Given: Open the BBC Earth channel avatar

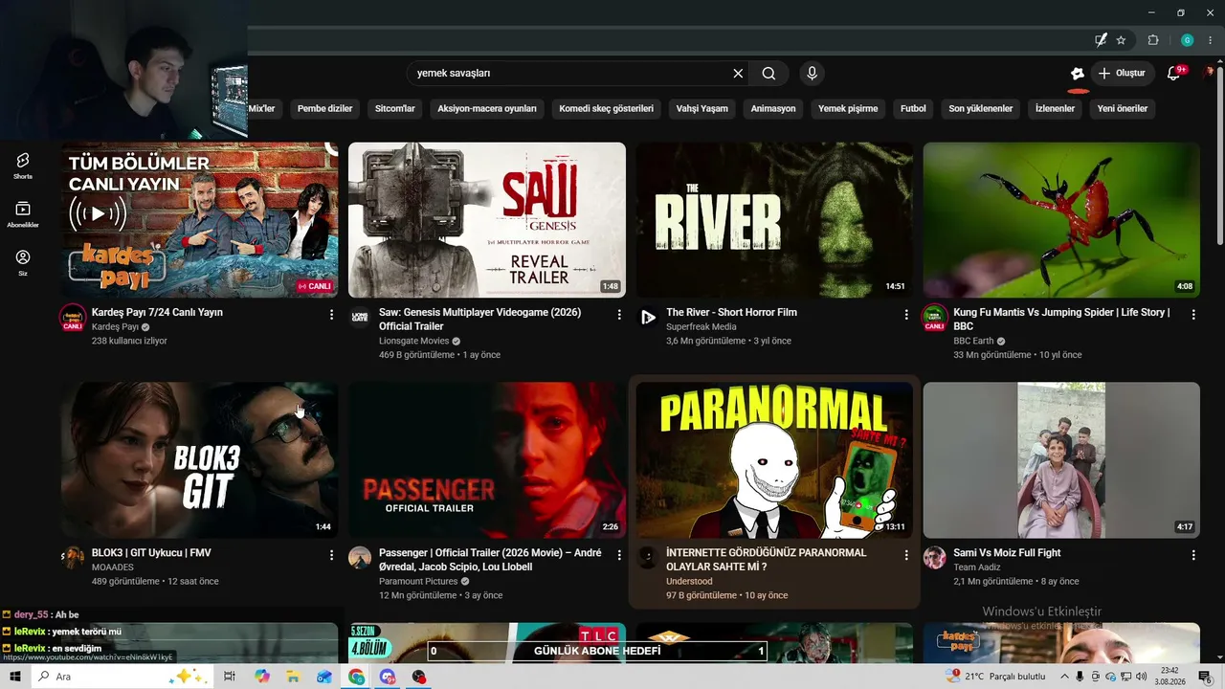Looking at the screenshot, I should click(x=935, y=318).
